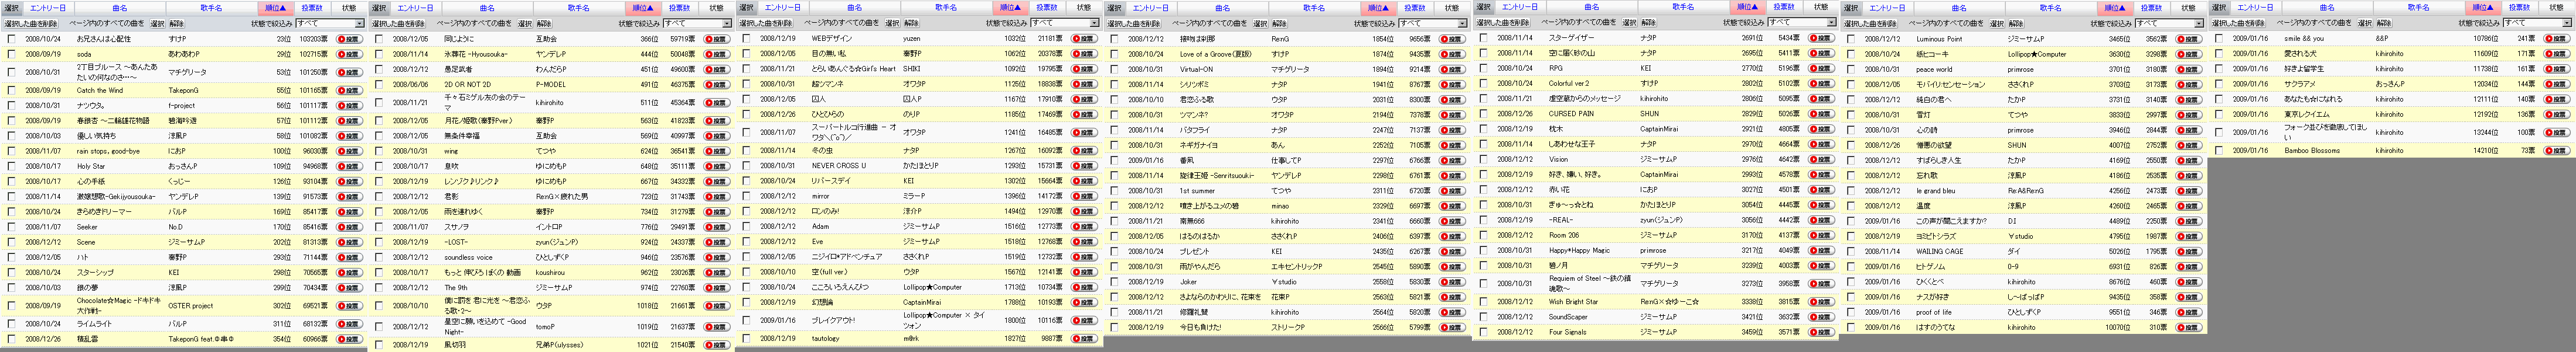
Task: Tick the checkbox beside 'Bamboo Blossoms'
Action: [x=2219, y=151]
